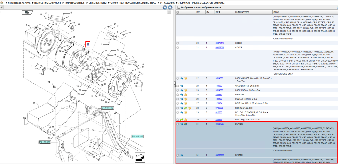Go to the next diagram with the right arrow
This screenshot has width=338, height=164.
point(170,8)
